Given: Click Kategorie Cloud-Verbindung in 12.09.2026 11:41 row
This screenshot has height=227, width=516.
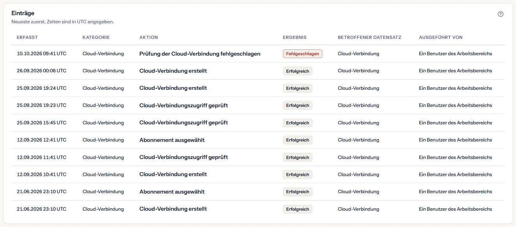Looking at the screenshot, I should click(103, 157).
